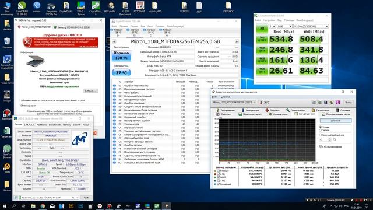Image resolution: width=373 pixels, height=210 pixels.
Task: Click the taskbar search magnifier icon
Action: (14, 206)
